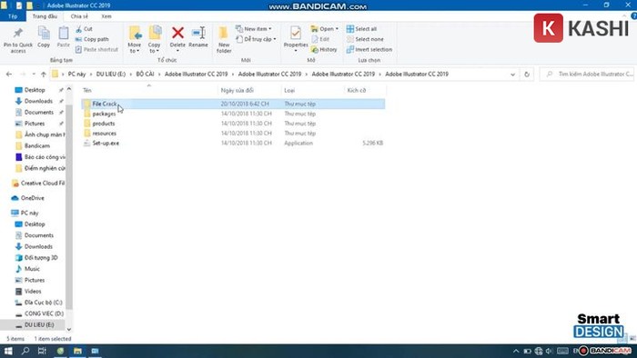Viewport: 637px width, 358px height.
Task: Open OneDrive in sidebar
Action: (x=32, y=198)
